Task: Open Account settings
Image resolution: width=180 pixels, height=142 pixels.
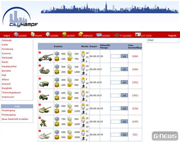Action: 6,84
